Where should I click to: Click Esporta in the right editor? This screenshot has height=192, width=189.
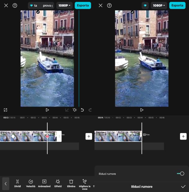click(x=177, y=6)
